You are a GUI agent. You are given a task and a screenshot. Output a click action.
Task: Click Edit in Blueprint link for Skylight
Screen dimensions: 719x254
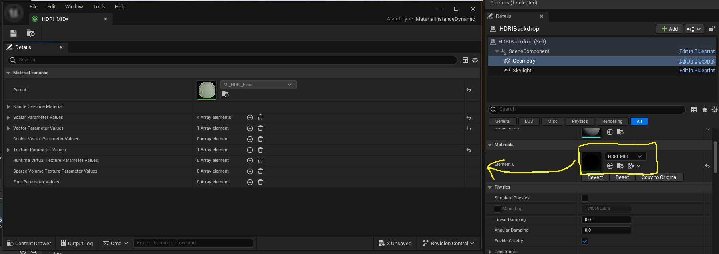(697, 71)
